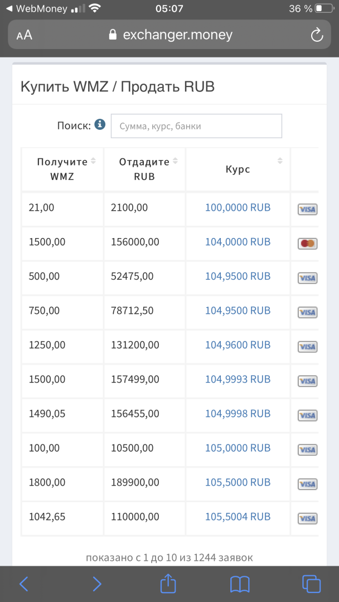Screen dimensions: 339x602
Task: Click Visa icon in the 21,00 row
Action: (x=308, y=210)
